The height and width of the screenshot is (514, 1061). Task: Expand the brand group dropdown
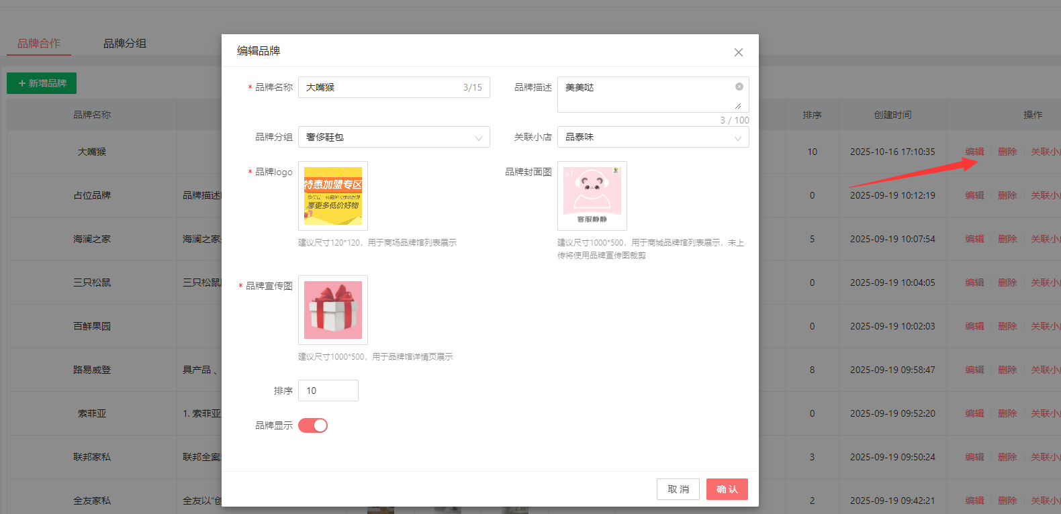click(394, 137)
